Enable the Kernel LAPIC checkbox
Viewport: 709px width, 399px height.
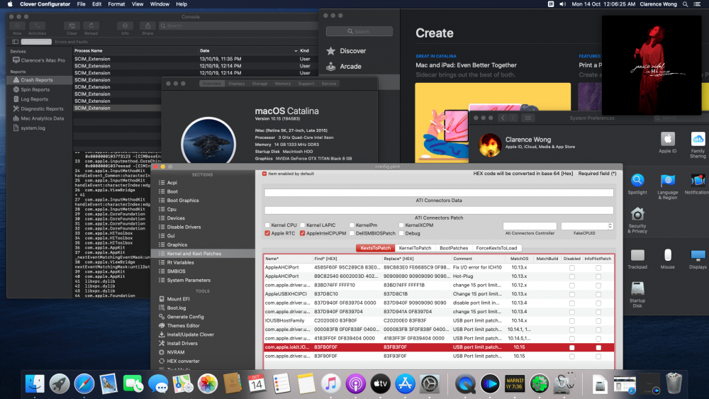[303, 225]
